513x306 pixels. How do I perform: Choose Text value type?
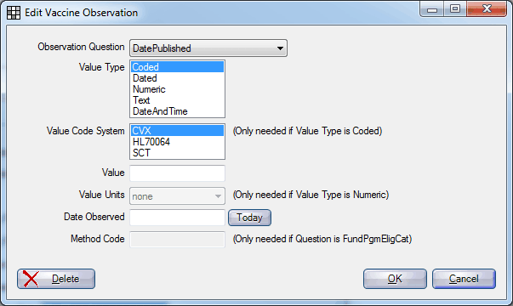click(x=177, y=100)
